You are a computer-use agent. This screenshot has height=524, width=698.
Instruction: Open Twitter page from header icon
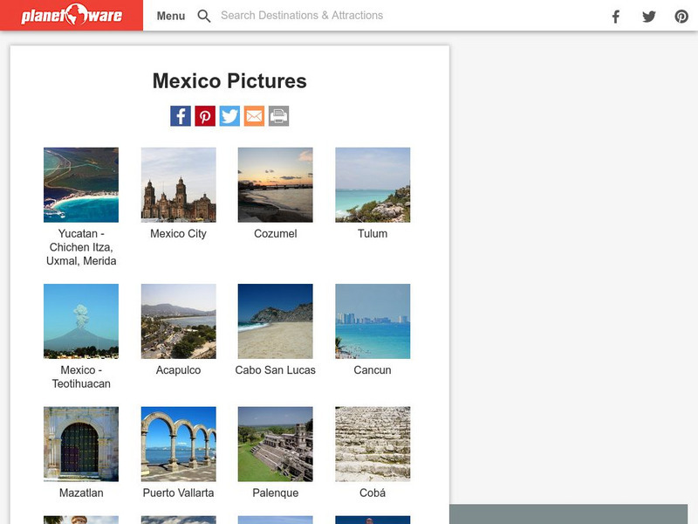click(648, 16)
